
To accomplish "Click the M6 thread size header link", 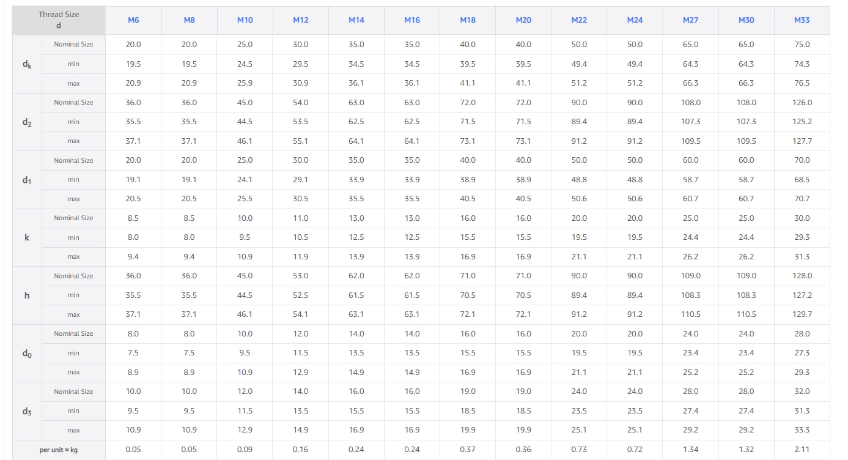I will [133, 20].
